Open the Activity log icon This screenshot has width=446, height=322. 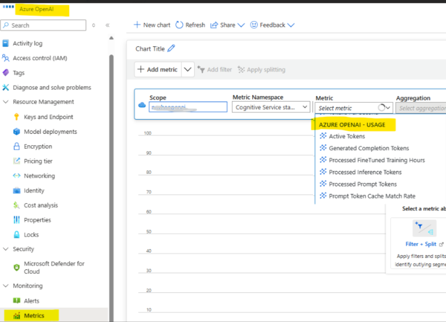pyautogui.click(x=5, y=43)
